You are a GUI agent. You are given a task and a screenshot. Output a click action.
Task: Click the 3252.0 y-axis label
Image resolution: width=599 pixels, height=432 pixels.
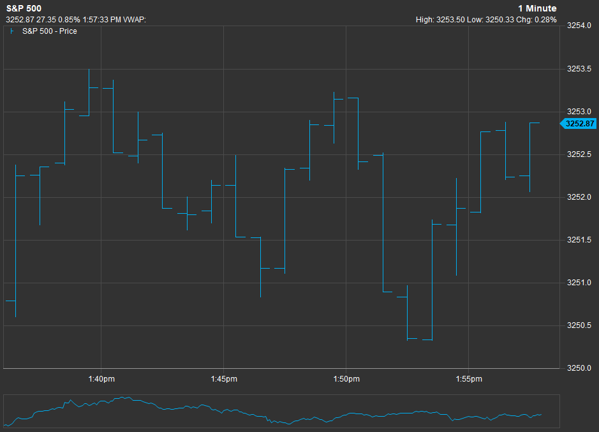[579, 197]
